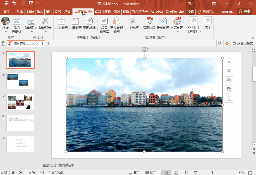
Task: Collapse the ribbon with the chevron
Action: [253, 38]
